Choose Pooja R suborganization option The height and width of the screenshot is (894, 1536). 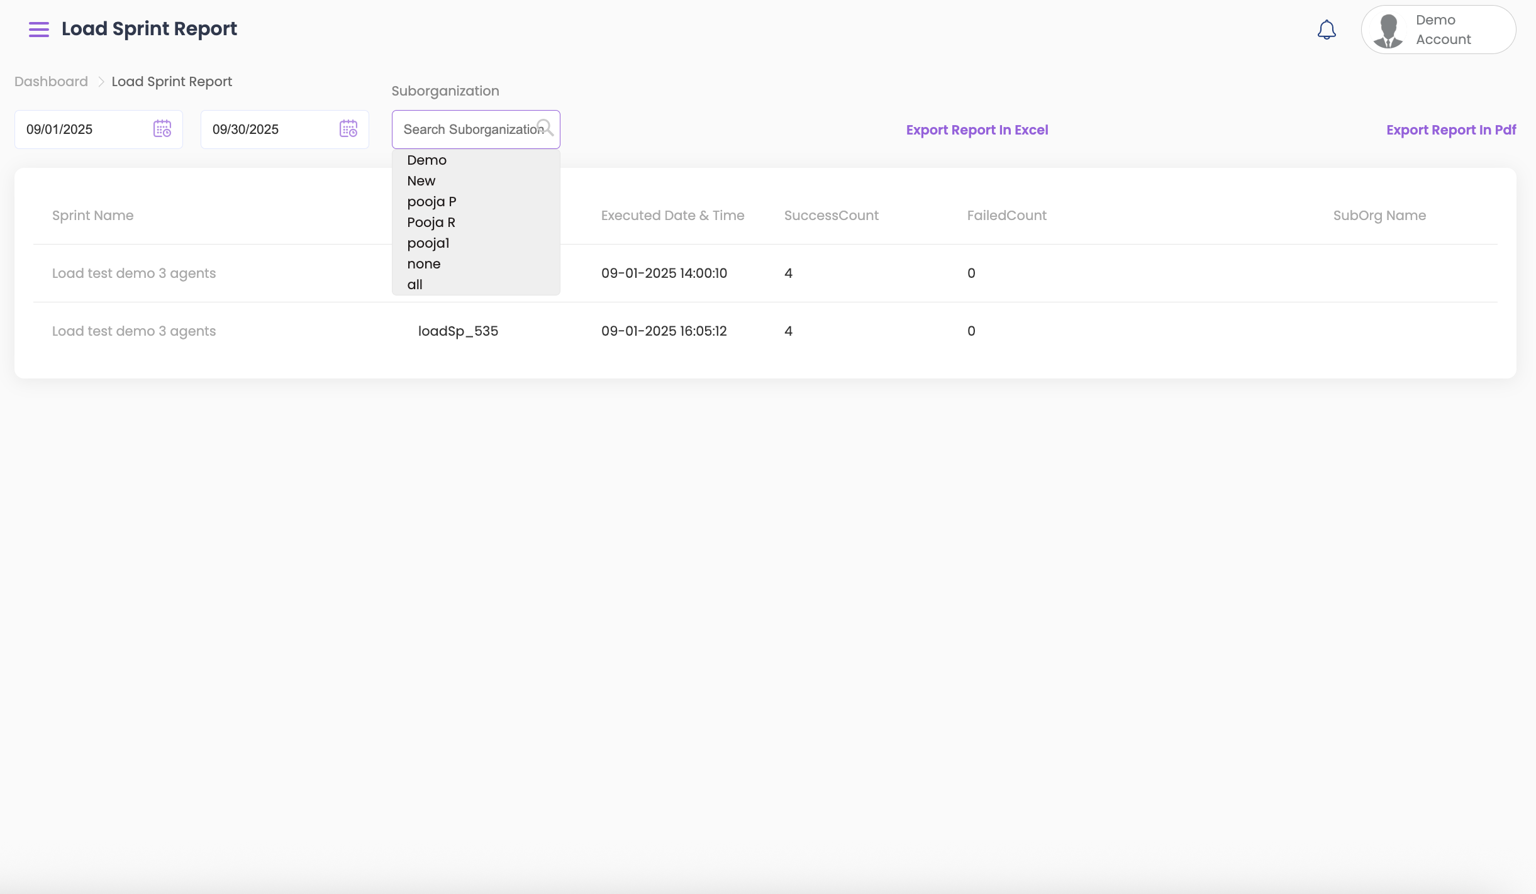431,223
